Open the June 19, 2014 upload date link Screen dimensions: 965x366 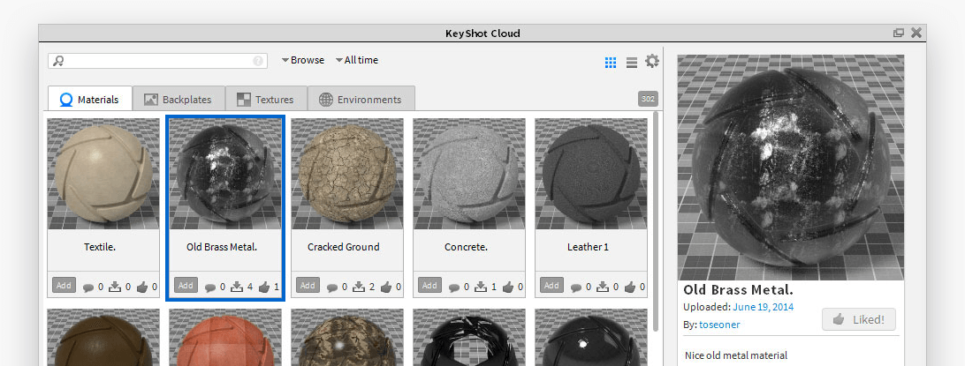(764, 307)
